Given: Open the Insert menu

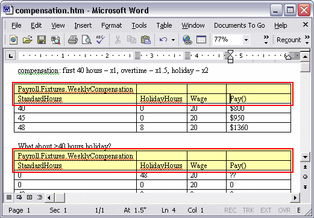Looking at the screenshot, I should pyautogui.click(x=83, y=25).
